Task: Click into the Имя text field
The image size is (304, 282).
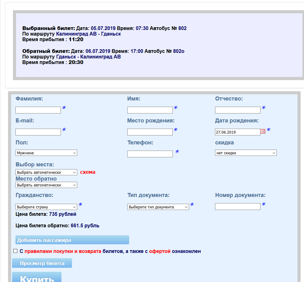Action: pos(150,110)
